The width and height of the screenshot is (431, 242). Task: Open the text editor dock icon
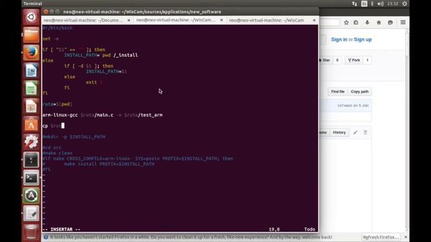31,214
